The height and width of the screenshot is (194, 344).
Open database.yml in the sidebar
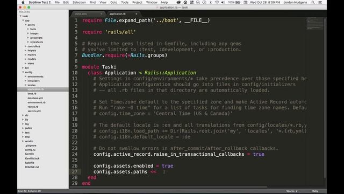point(35,98)
